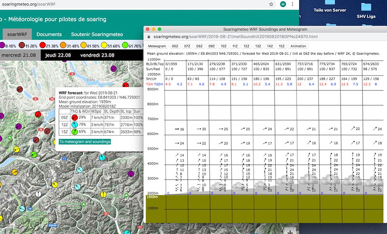Show the 06Z sounding
Viewport: 387px width, 234px height.
175,46
